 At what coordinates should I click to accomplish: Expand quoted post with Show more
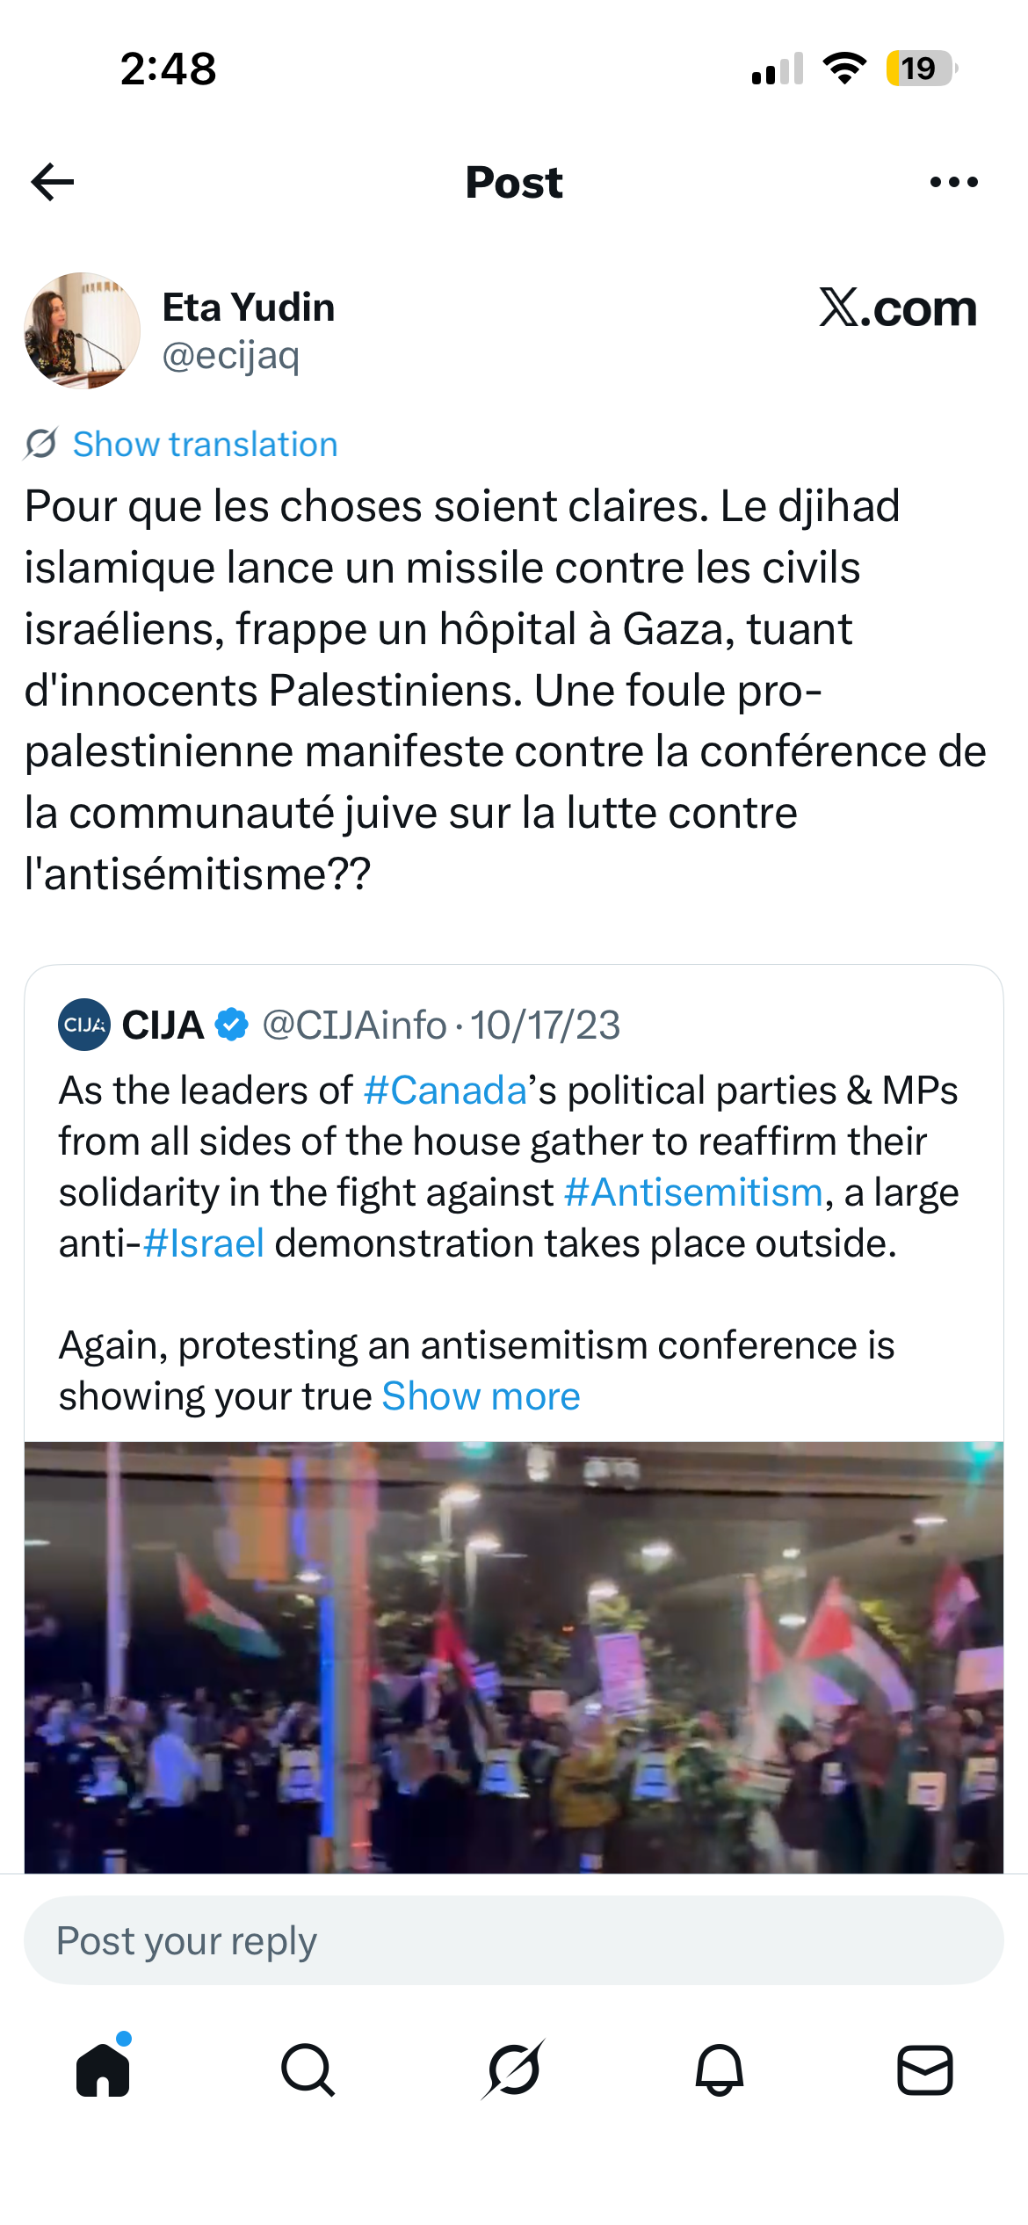pyautogui.click(x=481, y=1395)
